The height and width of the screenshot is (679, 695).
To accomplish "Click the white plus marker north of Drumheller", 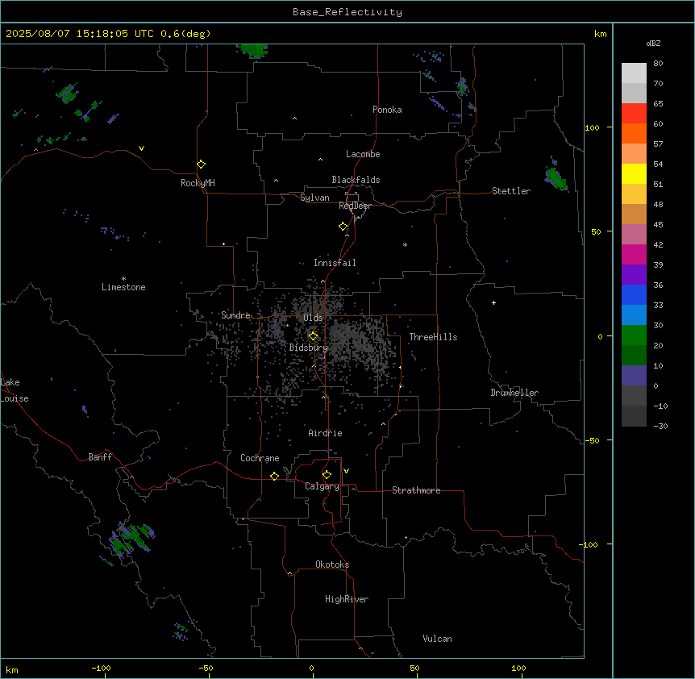I will tap(493, 302).
